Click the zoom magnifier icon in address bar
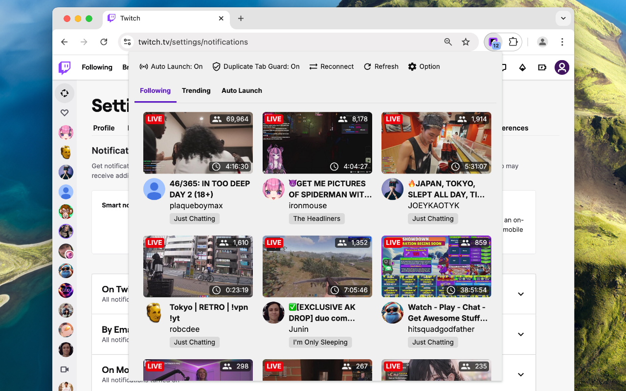The height and width of the screenshot is (391, 626). coord(448,42)
